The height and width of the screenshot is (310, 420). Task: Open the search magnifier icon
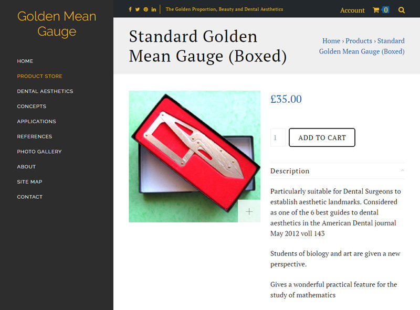click(x=401, y=10)
